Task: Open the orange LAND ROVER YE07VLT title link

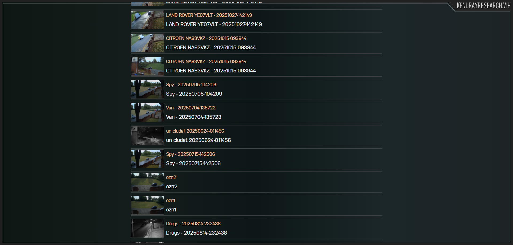Action: (x=209, y=15)
